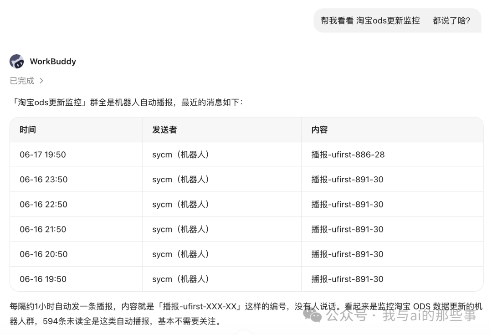Image resolution: width=492 pixels, height=335 pixels.
Task: Select the user message bubble about 淘宝ods更新监控
Action: coord(397,21)
